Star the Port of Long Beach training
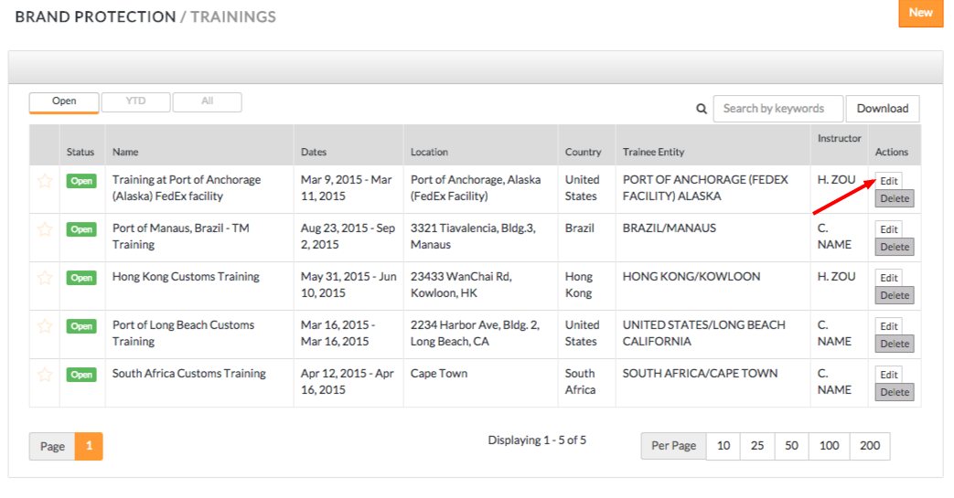This screenshot has width=954, height=498. (45, 326)
